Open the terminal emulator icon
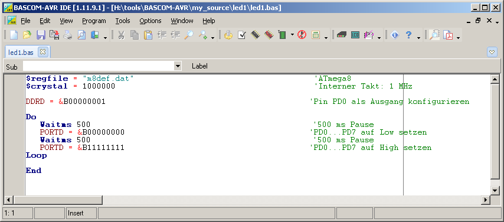The height and width of the screenshot is (222, 504). pos(341,35)
